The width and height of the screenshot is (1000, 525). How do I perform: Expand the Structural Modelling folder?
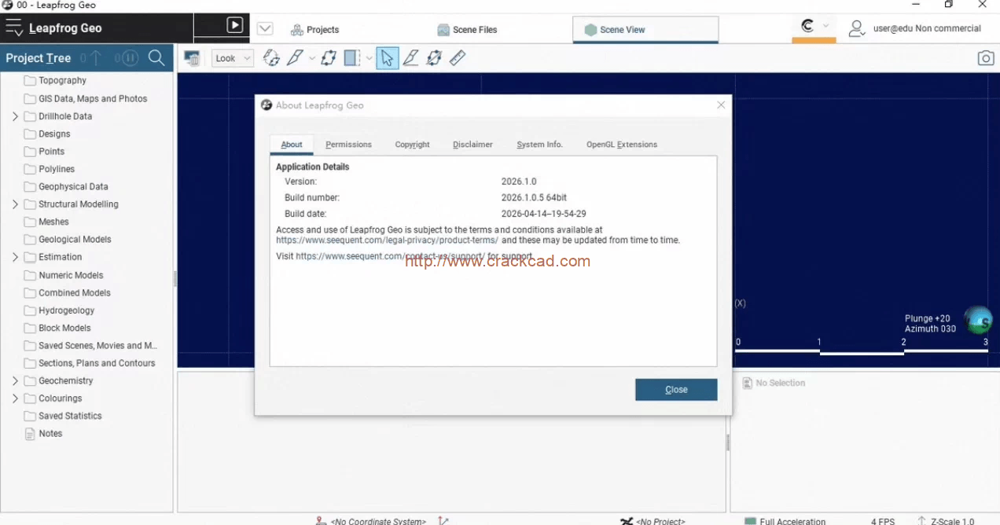pyautogui.click(x=15, y=204)
